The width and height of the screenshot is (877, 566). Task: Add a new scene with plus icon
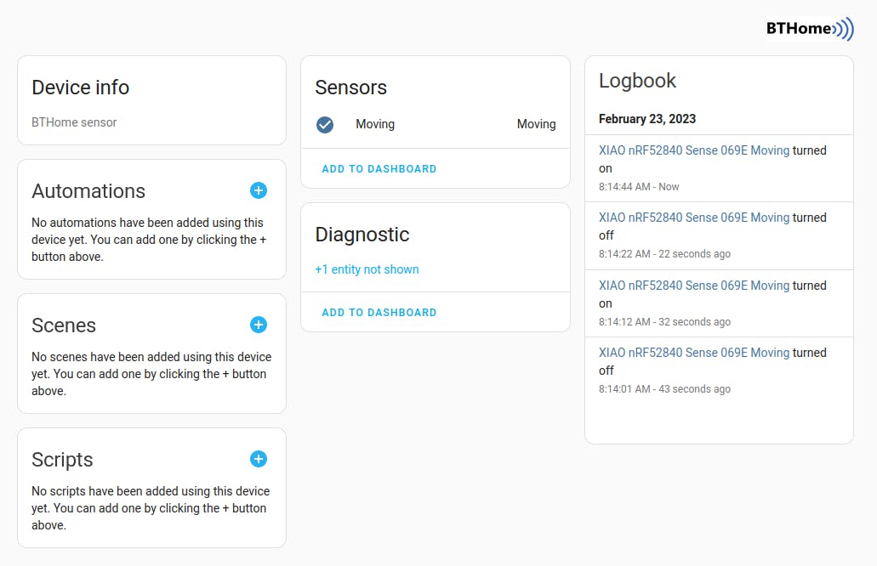(259, 325)
